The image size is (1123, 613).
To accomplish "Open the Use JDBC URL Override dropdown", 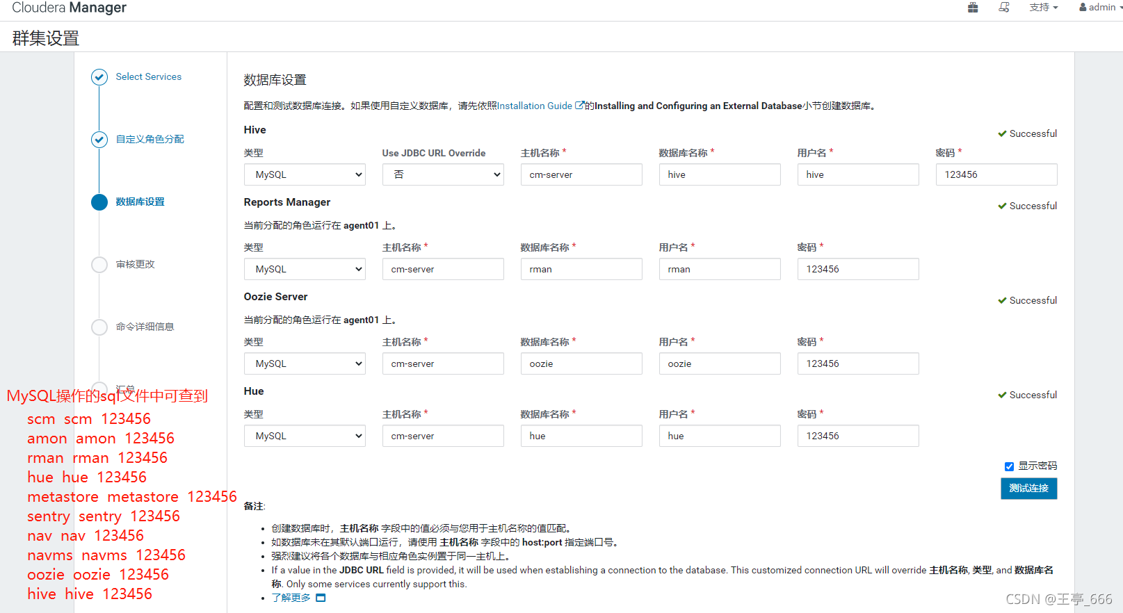I will (x=443, y=174).
